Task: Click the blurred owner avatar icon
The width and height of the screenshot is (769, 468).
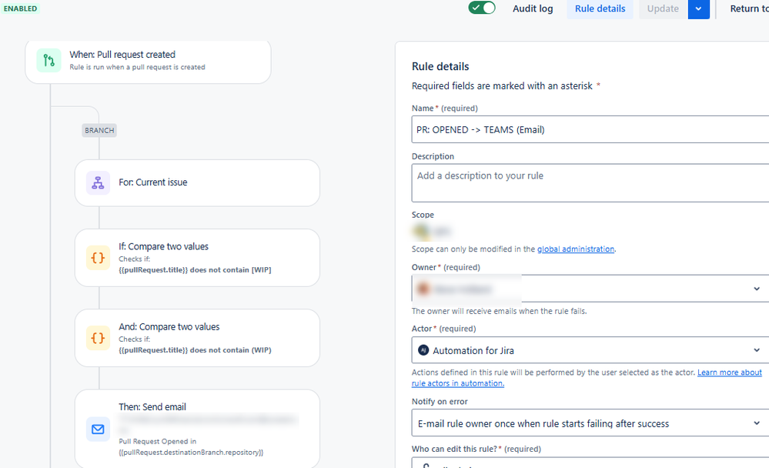Action: (x=423, y=289)
